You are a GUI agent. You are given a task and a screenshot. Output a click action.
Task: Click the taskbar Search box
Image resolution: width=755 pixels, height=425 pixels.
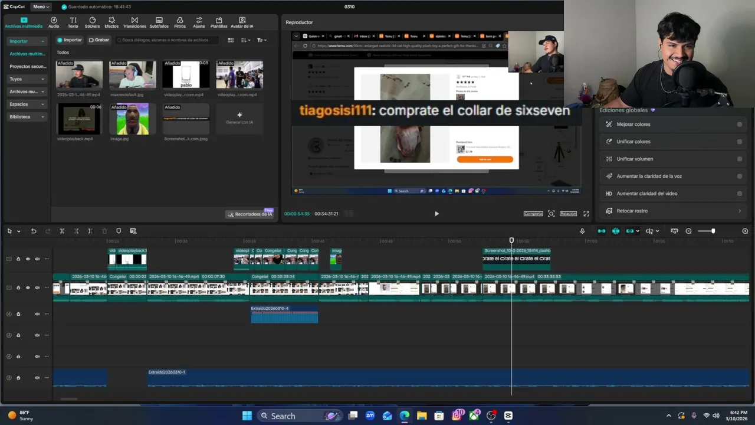(300, 416)
